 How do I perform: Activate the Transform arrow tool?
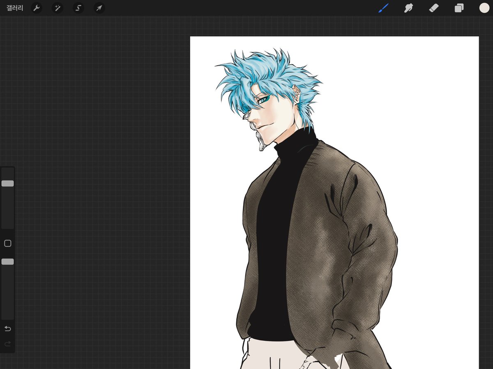pos(99,8)
